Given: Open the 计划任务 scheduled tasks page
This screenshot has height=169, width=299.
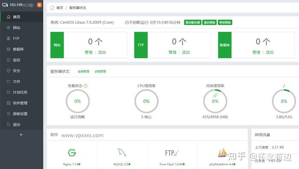Looking at the screenshot, I should coord(21,92).
